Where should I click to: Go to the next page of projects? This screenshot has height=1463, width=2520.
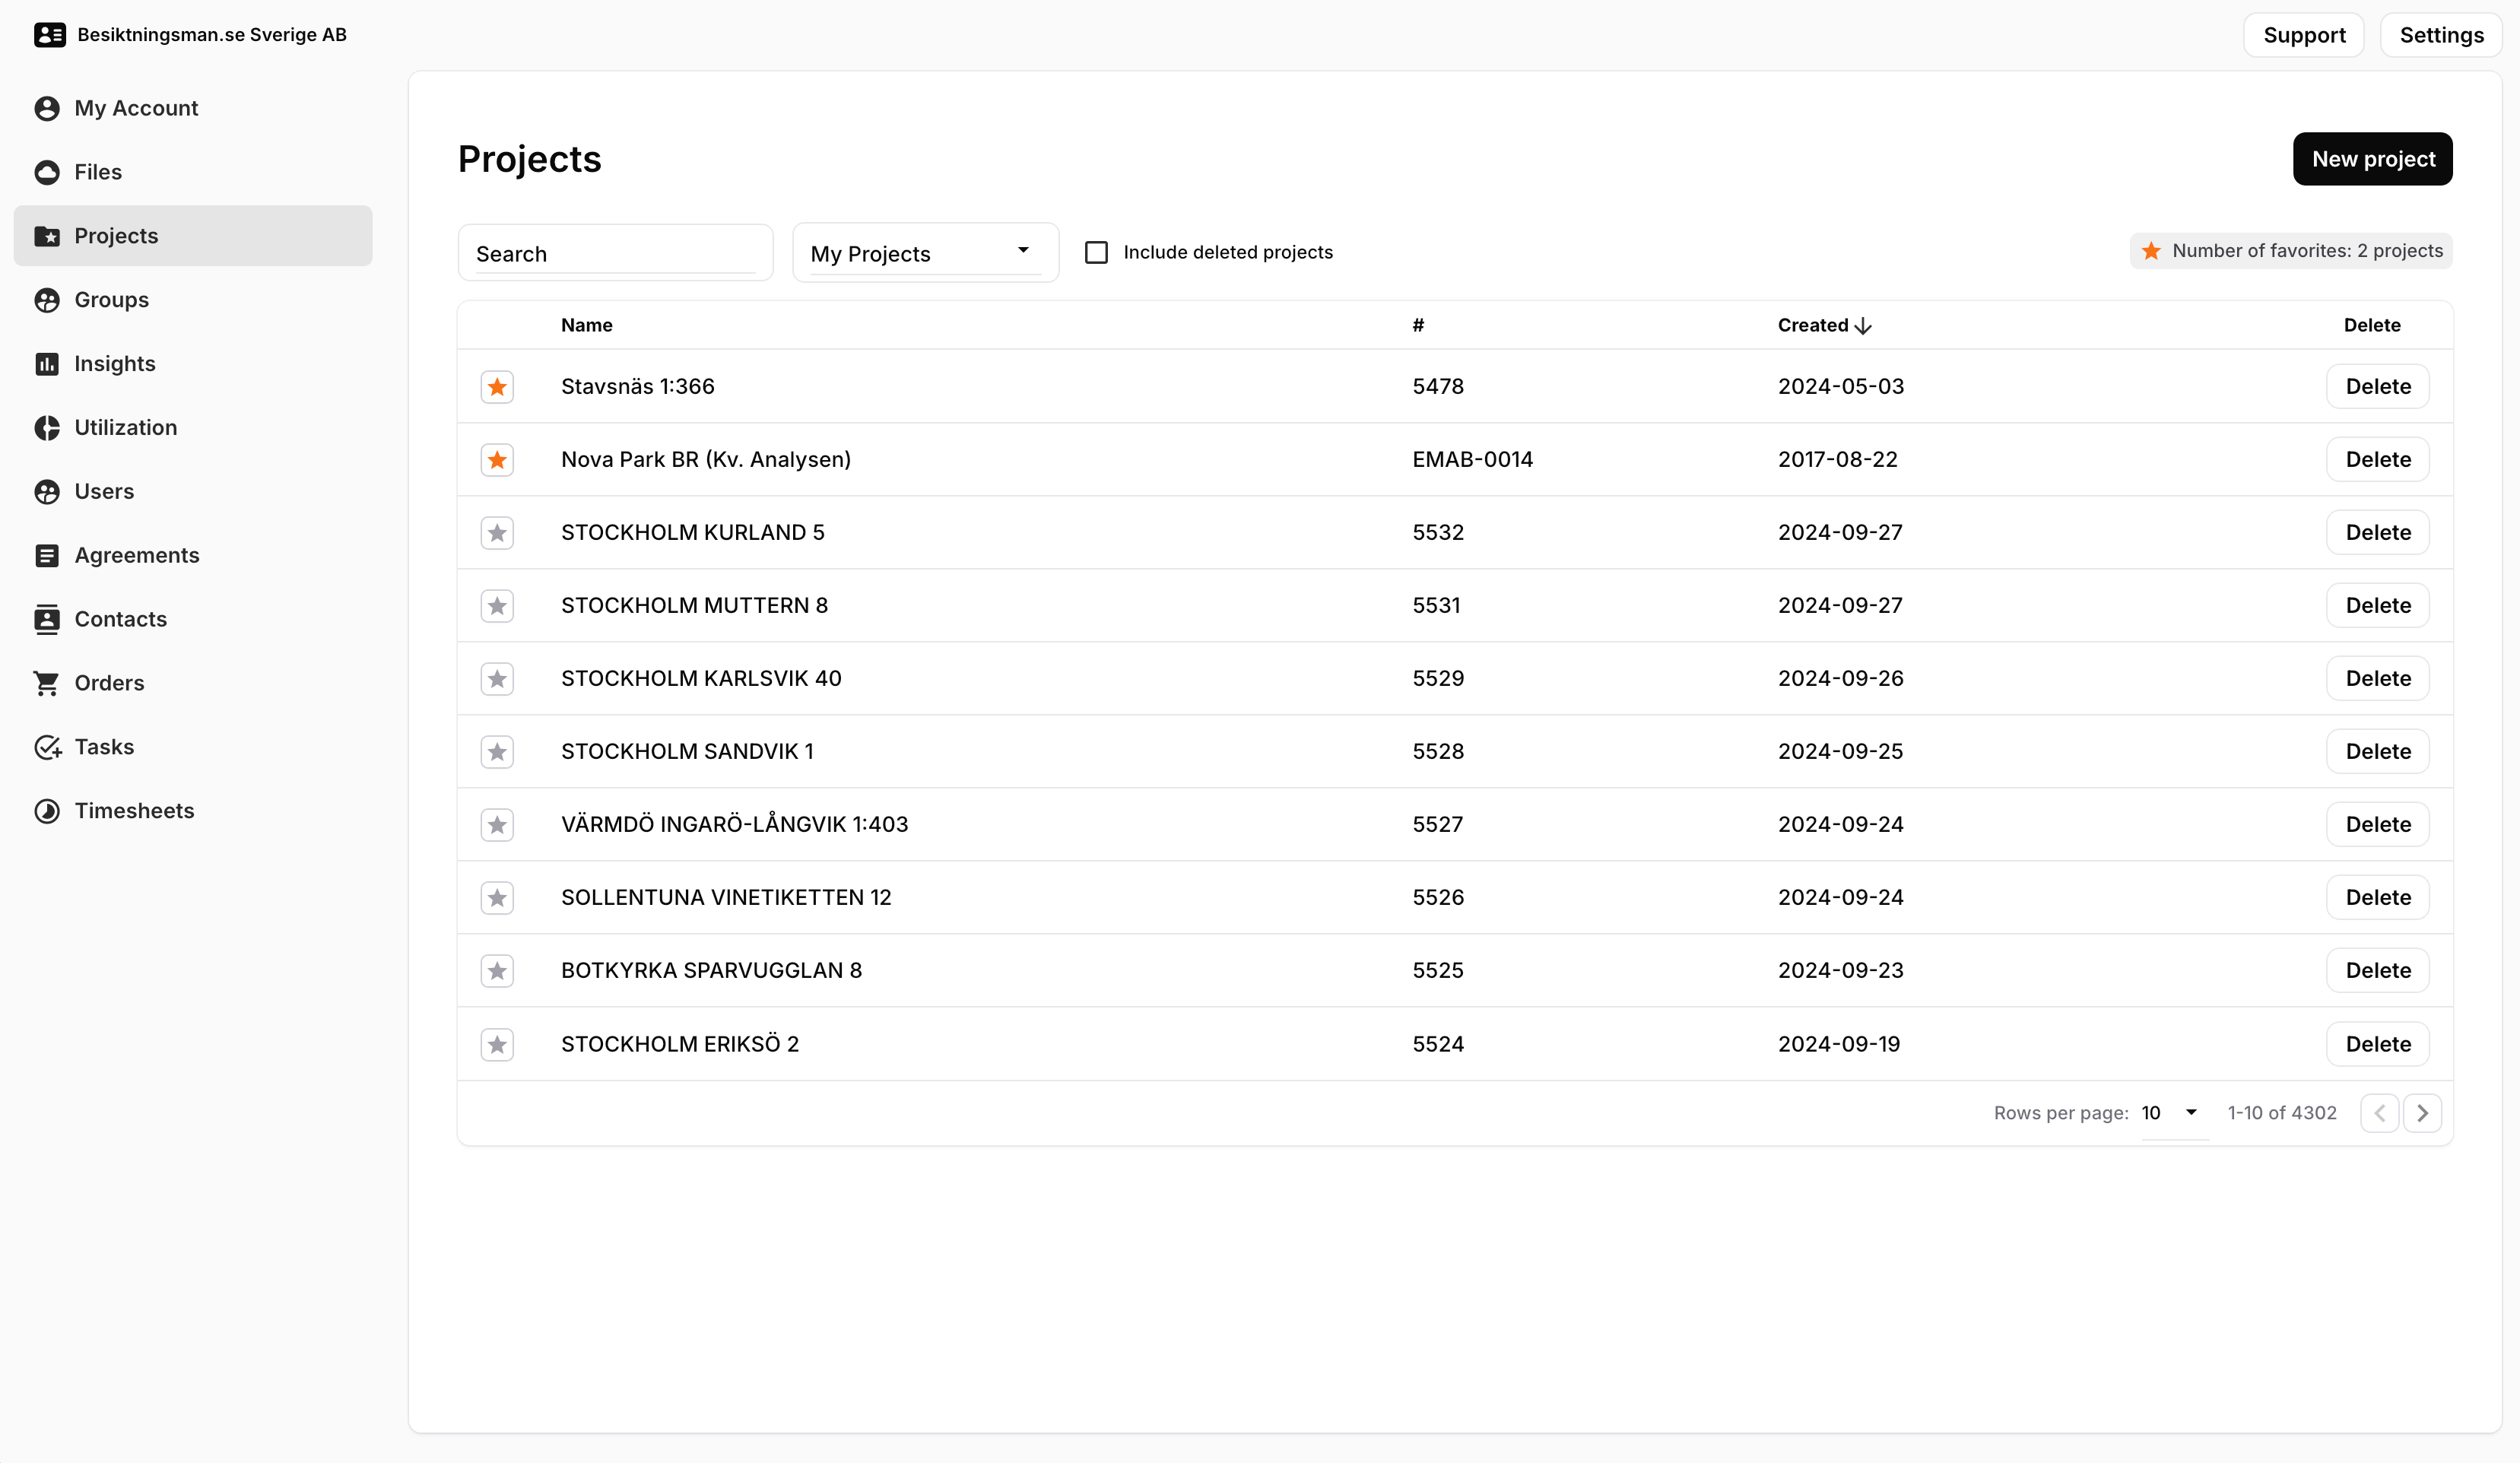[x=2422, y=1113]
